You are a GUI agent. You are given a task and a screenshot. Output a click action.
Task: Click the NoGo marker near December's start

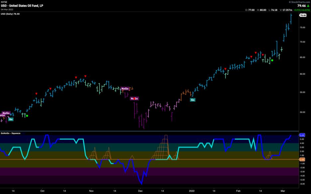[134, 99]
